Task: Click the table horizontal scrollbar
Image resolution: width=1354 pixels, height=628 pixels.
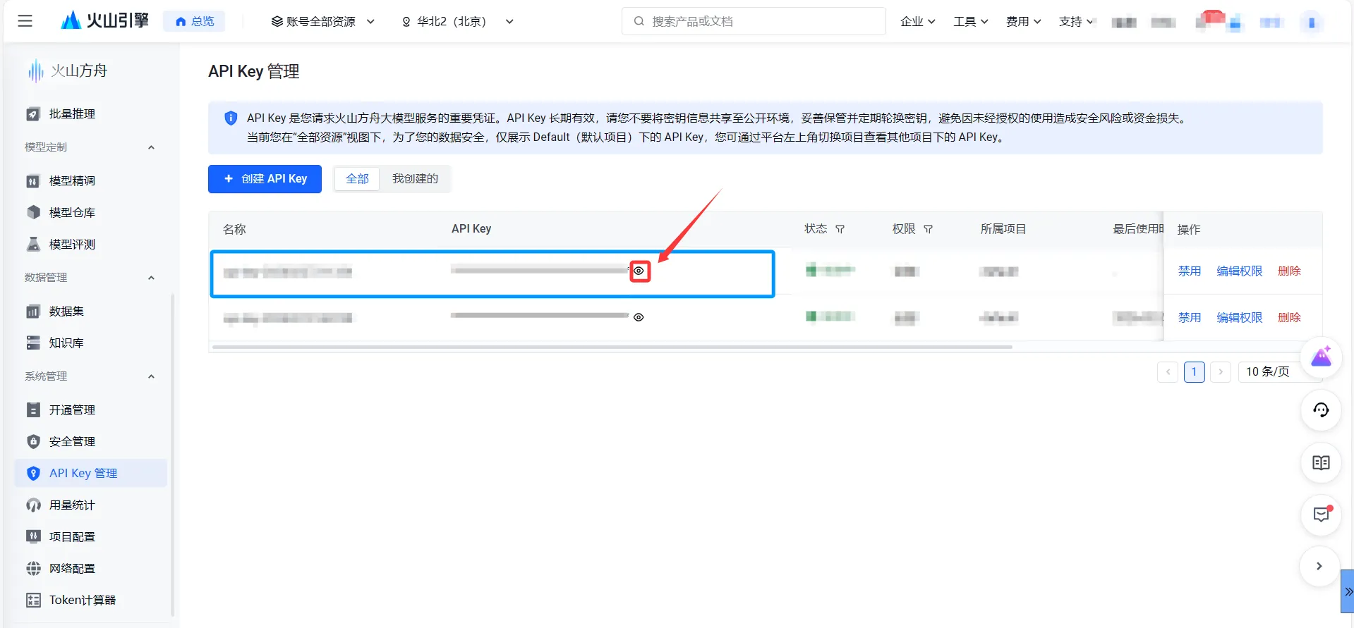Action: click(612, 347)
